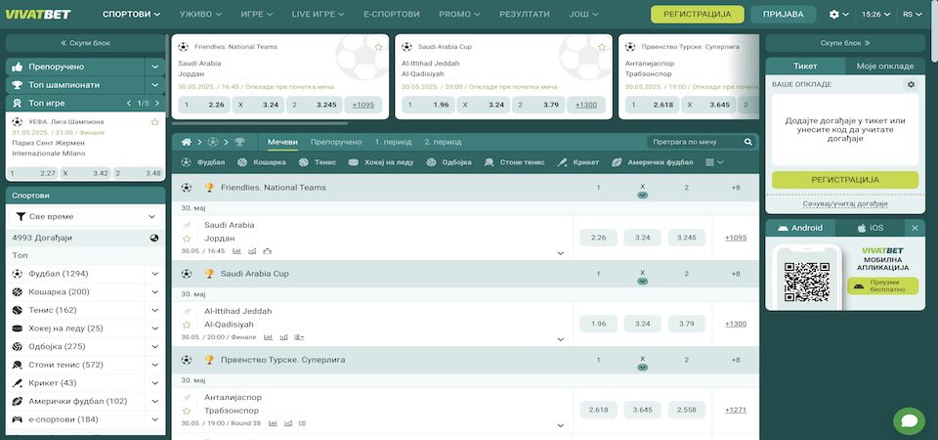The width and height of the screenshot is (938, 440).
Task: Switch to the 1. период tab
Action: (x=393, y=142)
